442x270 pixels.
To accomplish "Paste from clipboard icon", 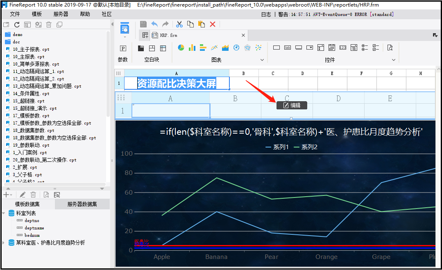I will 202,24.
